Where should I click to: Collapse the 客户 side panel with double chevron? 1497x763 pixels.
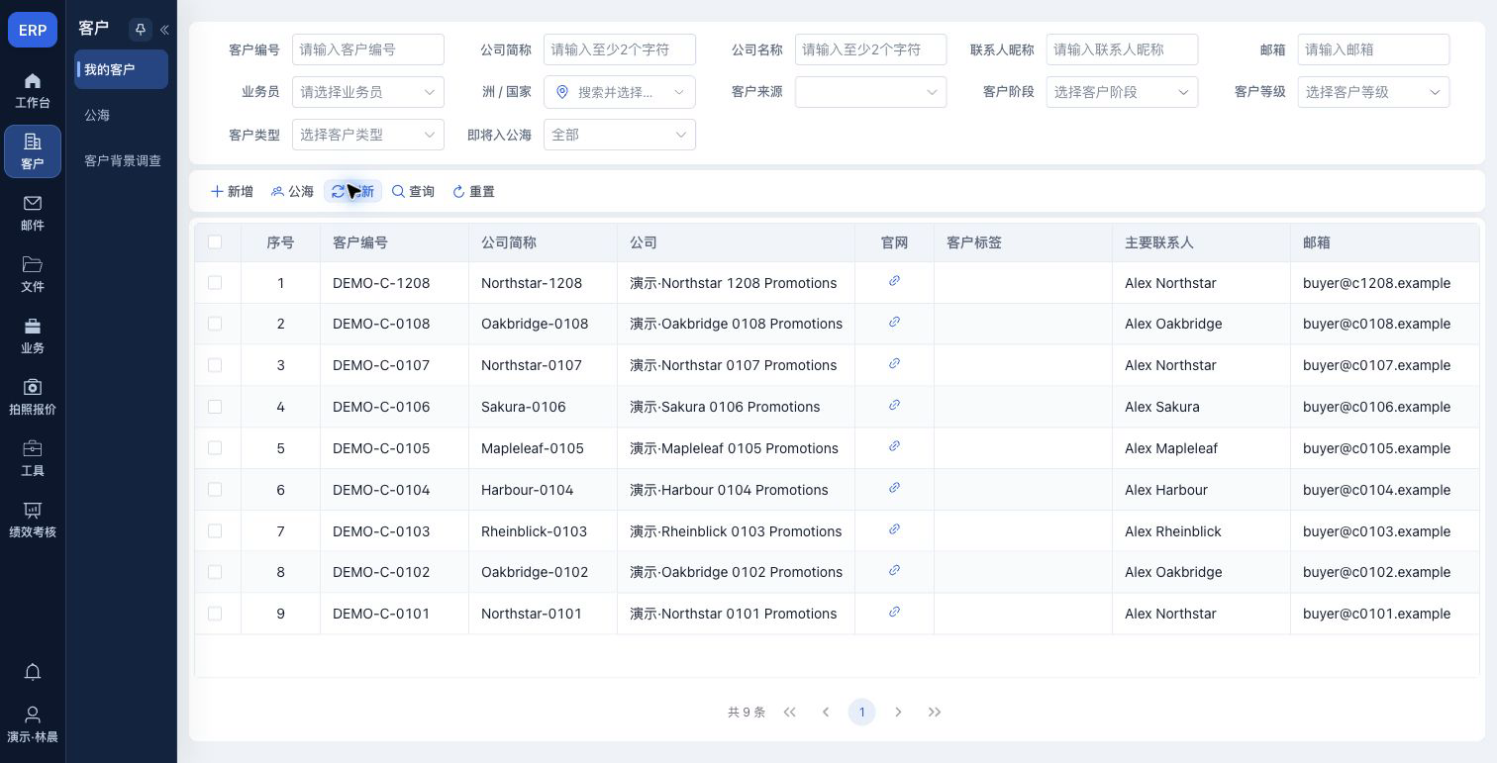[x=164, y=30]
